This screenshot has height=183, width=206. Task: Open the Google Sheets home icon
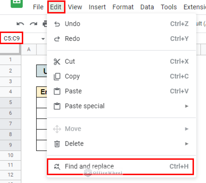[x=17, y=3]
